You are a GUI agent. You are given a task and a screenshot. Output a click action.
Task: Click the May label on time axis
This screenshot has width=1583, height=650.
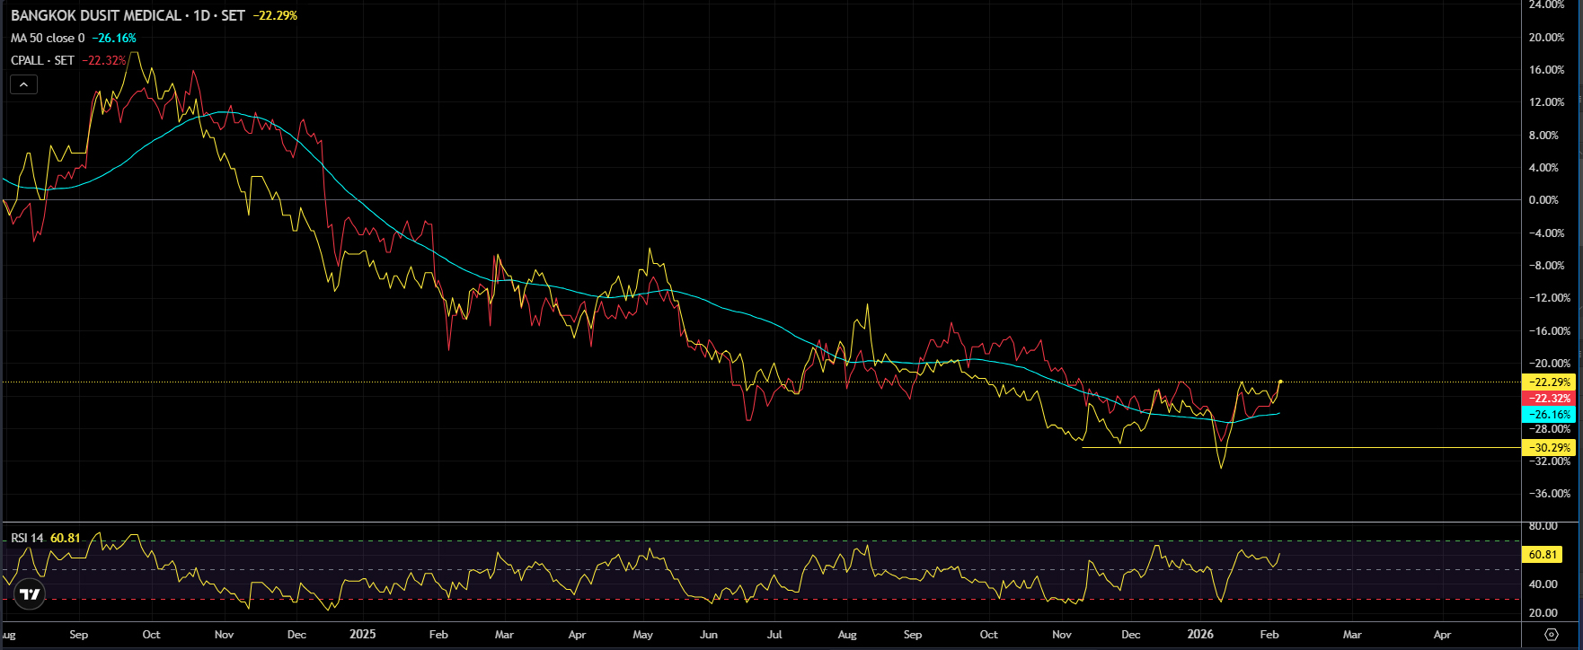coord(642,634)
